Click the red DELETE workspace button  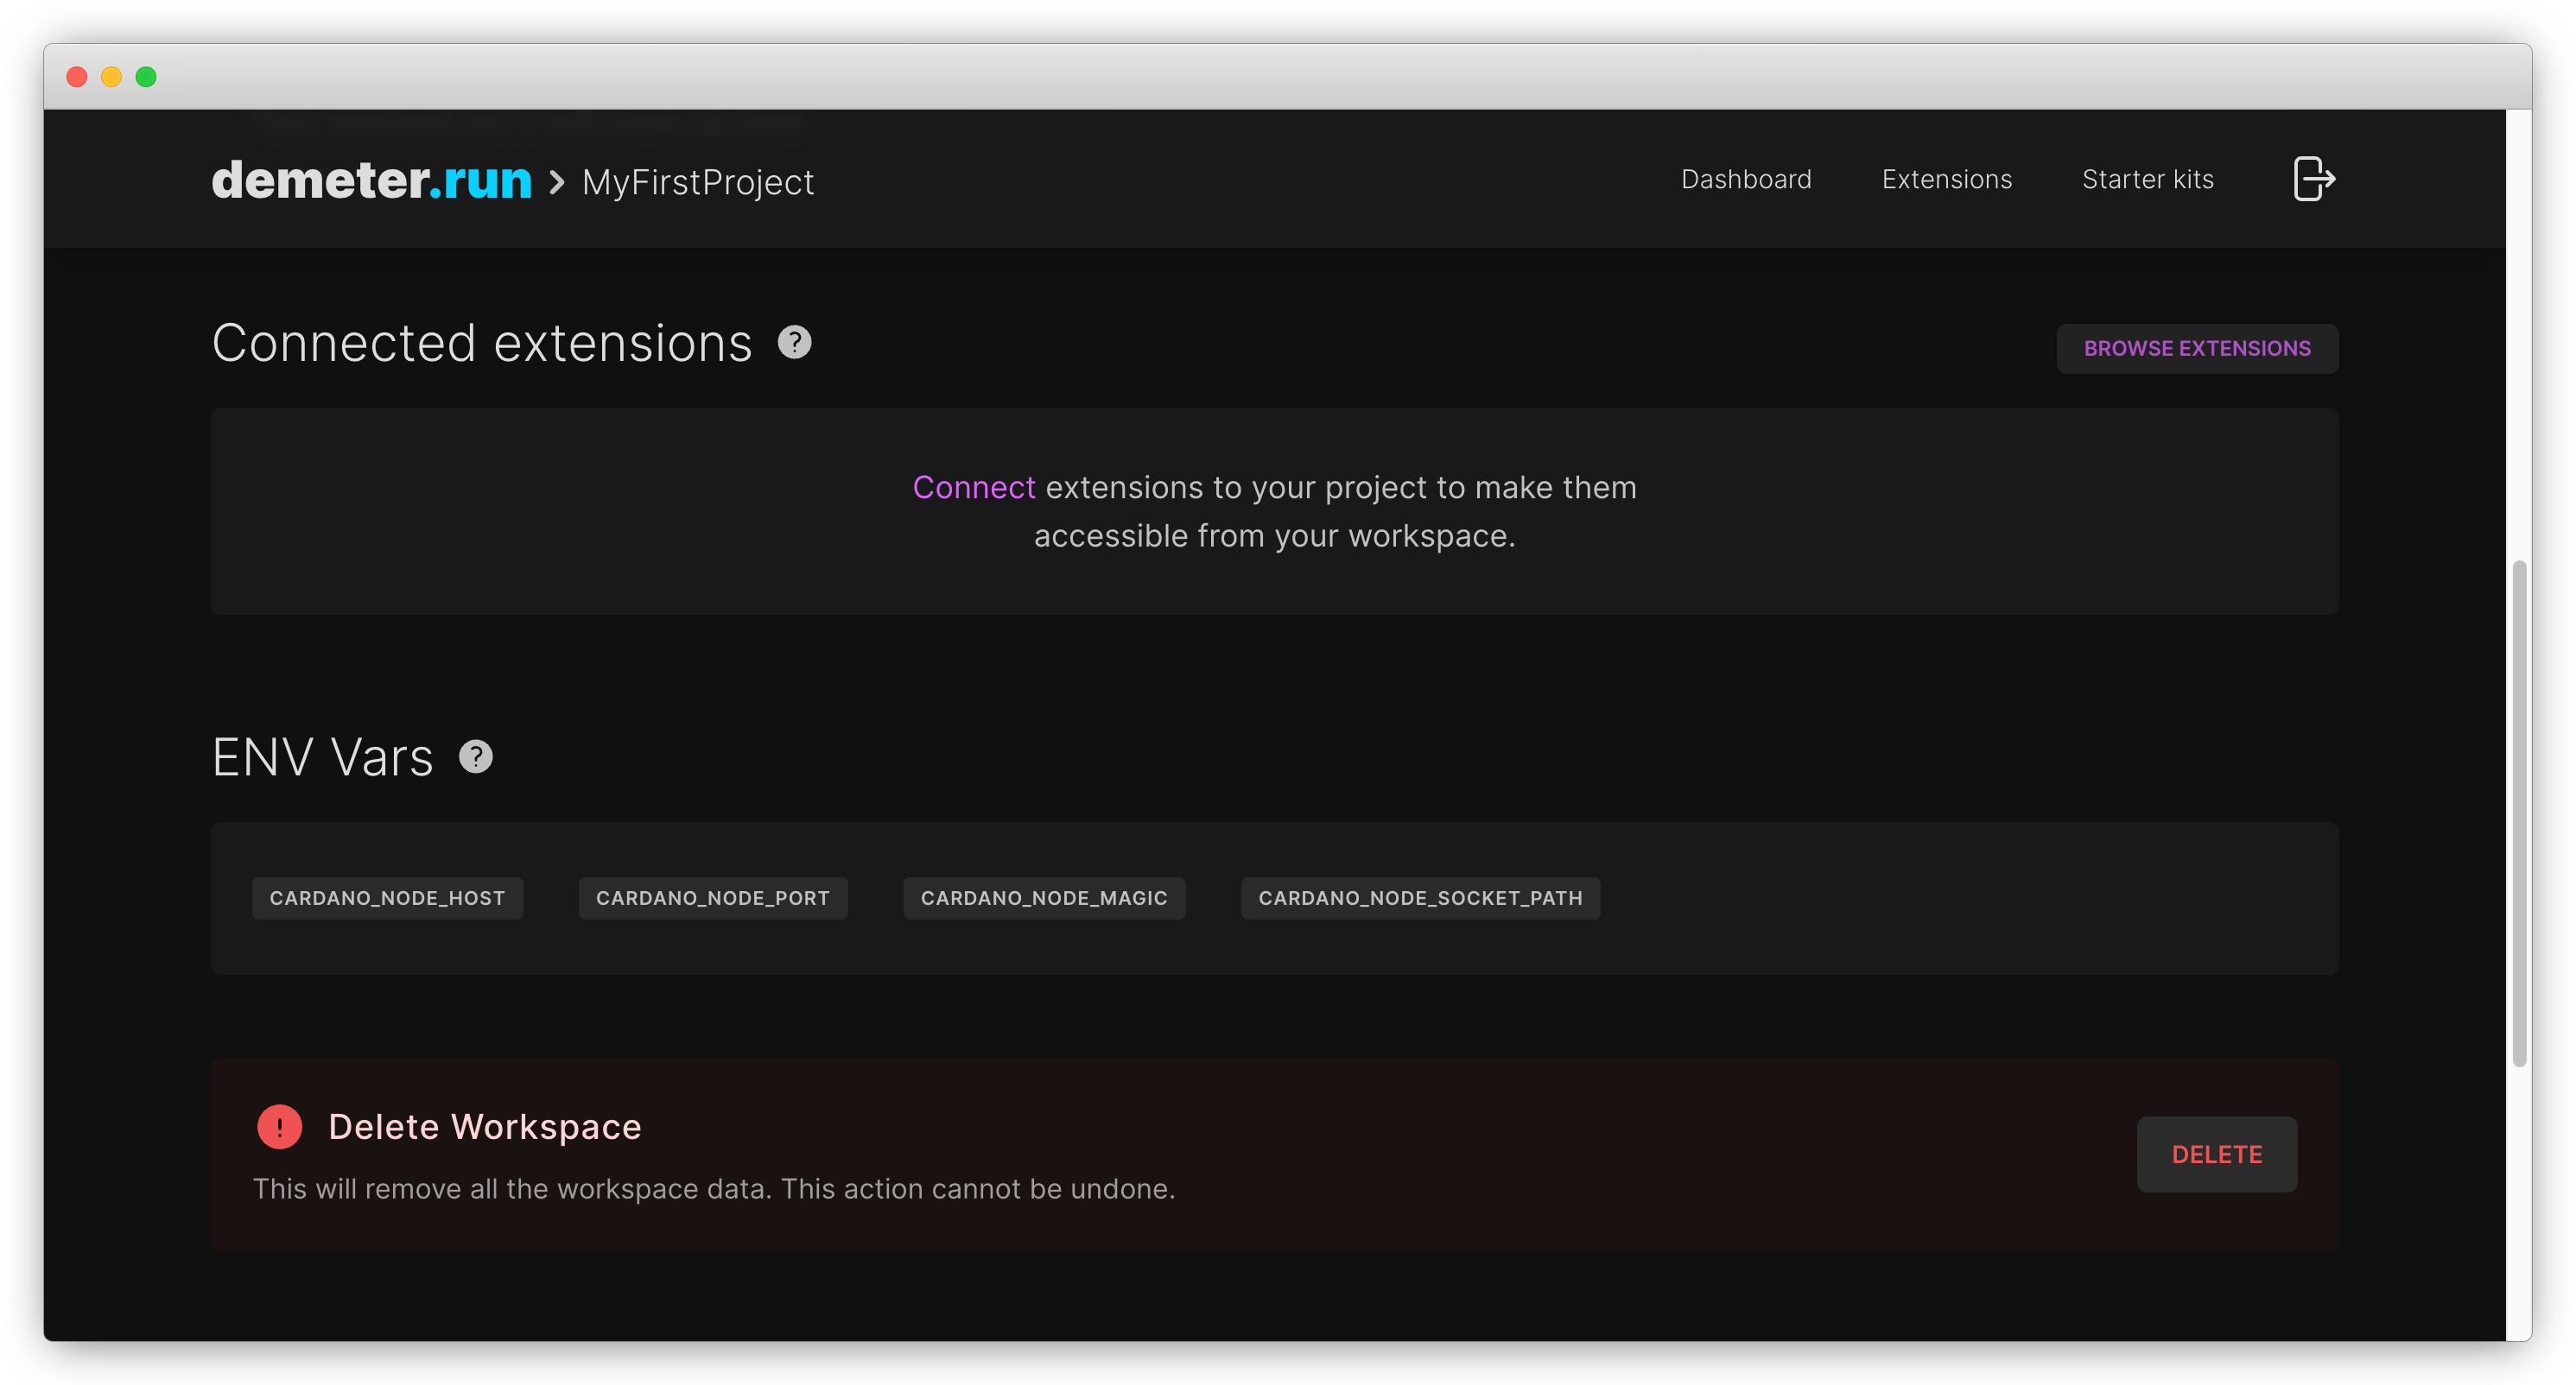[x=2217, y=1154]
